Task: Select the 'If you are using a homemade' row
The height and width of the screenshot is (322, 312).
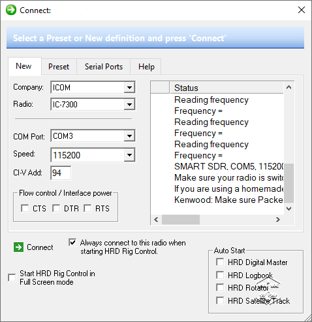Action: pyautogui.click(x=229, y=188)
